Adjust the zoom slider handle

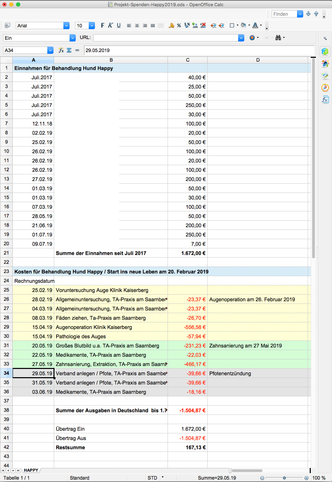[284, 478]
